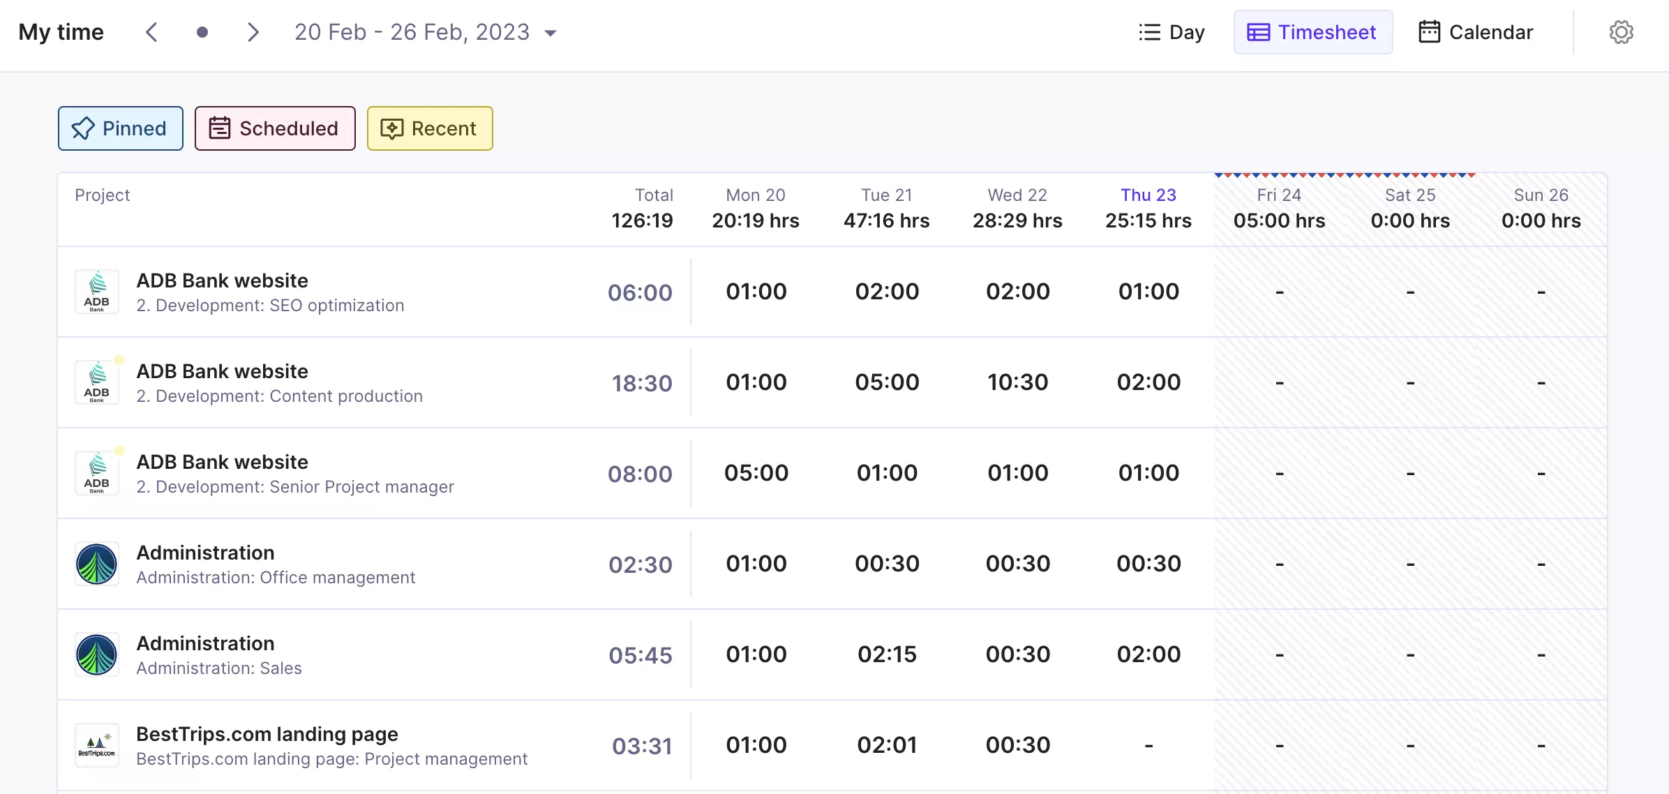Click ADB logo of SEO optimization row
The height and width of the screenshot is (794, 1669).
pos(97,292)
